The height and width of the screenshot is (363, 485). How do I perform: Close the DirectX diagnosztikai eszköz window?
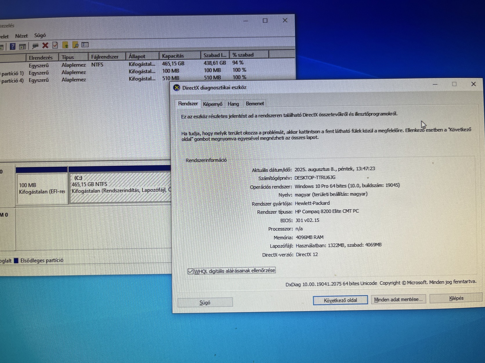[473, 84]
